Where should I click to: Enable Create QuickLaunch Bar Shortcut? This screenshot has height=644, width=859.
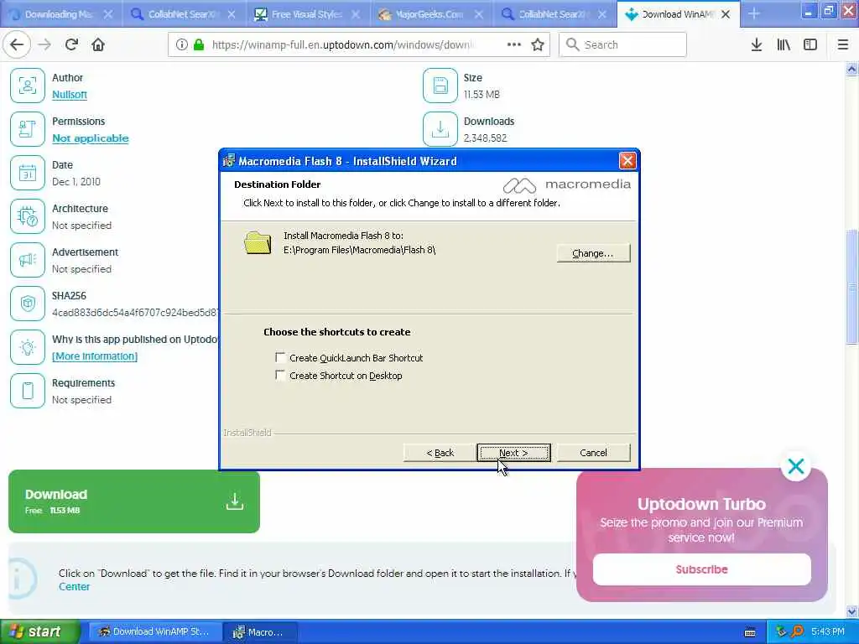[x=280, y=357]
